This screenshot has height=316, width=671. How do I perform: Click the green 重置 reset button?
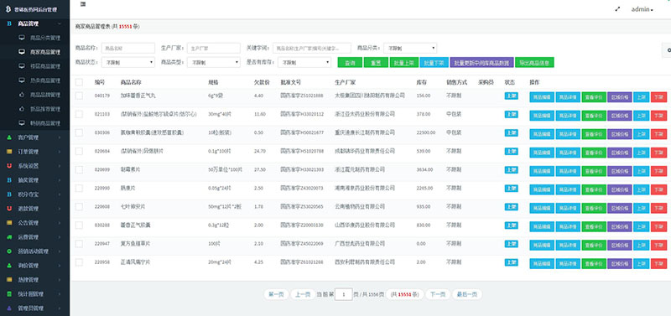tap(376, 62)
